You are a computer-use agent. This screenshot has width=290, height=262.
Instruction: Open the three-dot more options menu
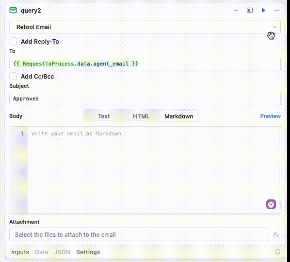(x=277, y=10)
